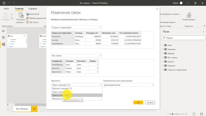Select column header Континент
The height and width of the screenshot is (116, 206).
83,61
